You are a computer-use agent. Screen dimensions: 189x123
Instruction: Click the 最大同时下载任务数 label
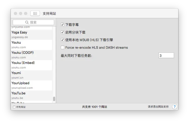pos(76,56)
